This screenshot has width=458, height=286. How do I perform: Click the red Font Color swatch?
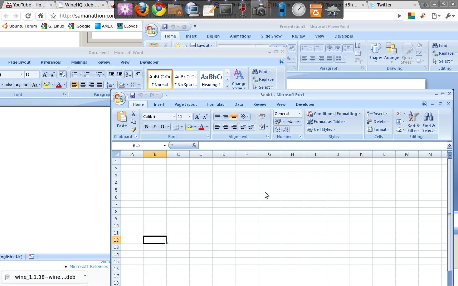(x=203, y=127)
